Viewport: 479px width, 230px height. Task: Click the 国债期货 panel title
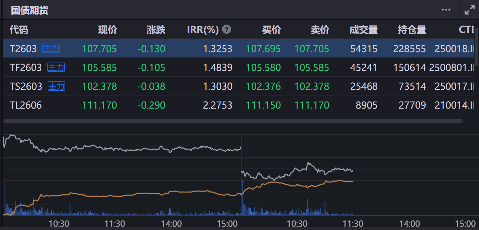tap(30, 10)
